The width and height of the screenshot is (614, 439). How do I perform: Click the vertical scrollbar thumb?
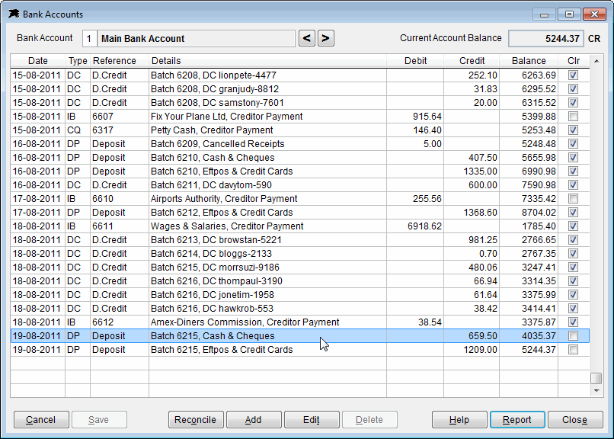tap(596, 378)
